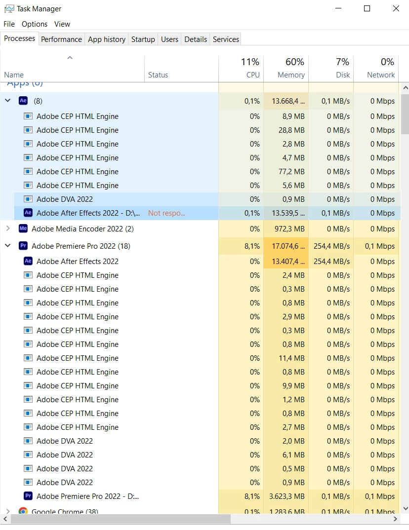Switch to the Startup tab
Viewport: 409px width, 530px height.
[x=143, y=39]
